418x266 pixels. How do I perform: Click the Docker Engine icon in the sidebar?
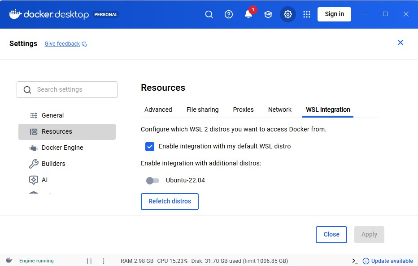[34, 148]
